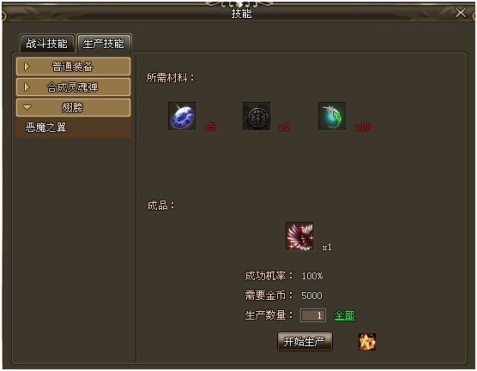Screen dimensions: 477x371
Task: Start crafting with the 开始生产 button
Action: coord(305,342)
